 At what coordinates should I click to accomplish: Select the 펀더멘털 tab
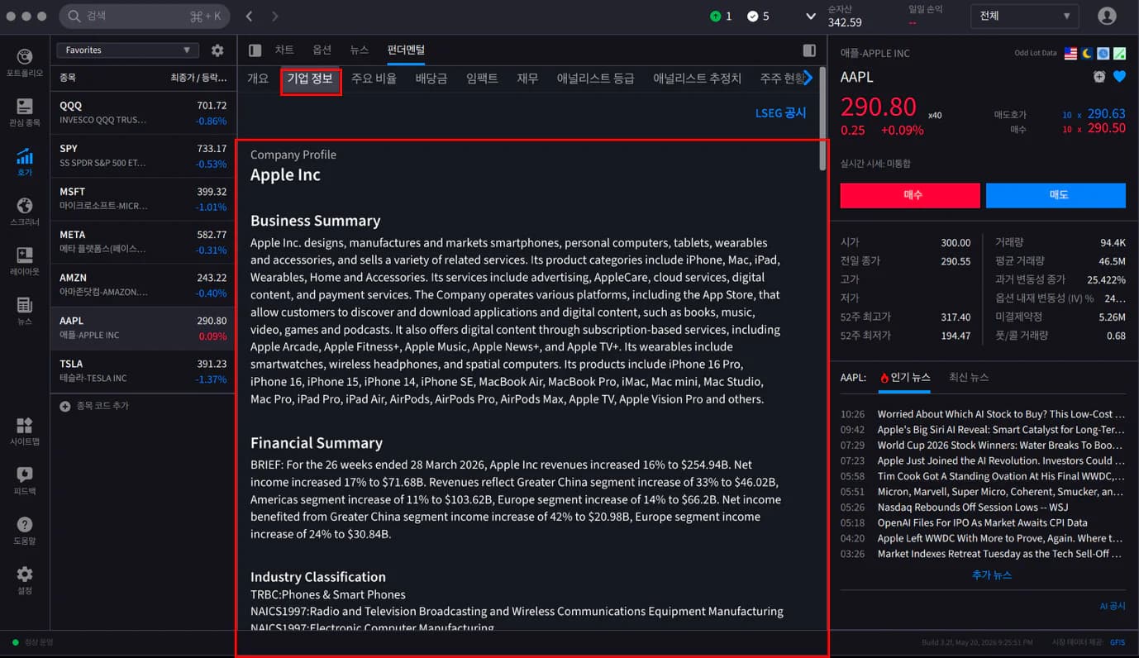click(x=406, y=50)
